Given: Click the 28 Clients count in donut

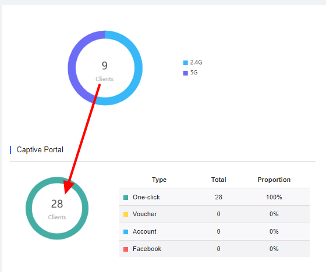Looking at the screenshot, I should tap(57, 203).
